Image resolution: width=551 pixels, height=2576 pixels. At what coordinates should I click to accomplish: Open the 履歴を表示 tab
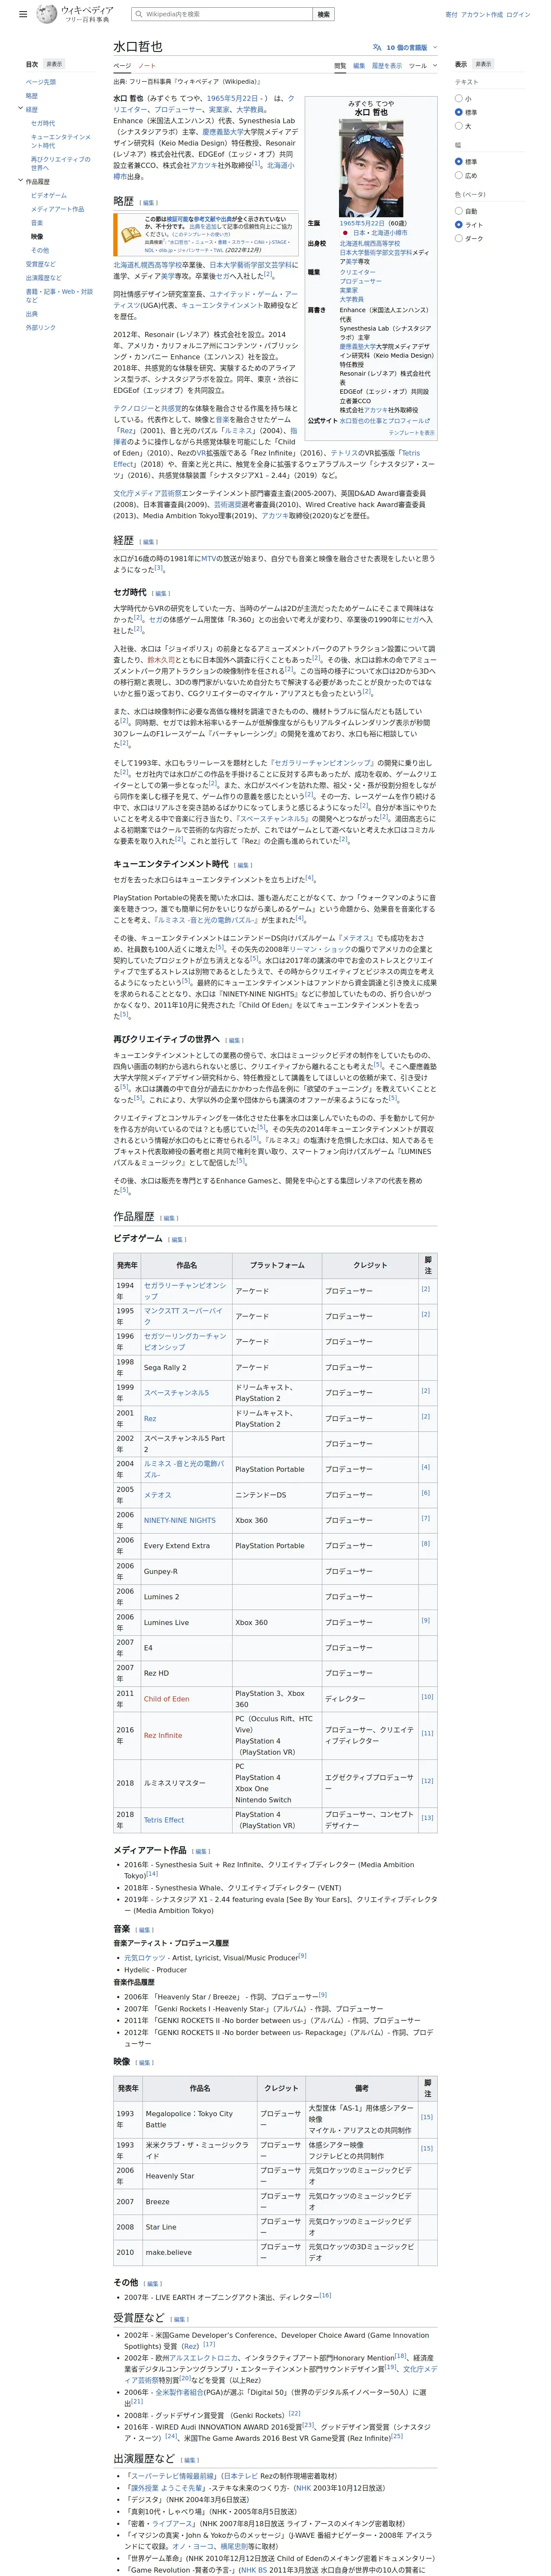coord(387,66)
